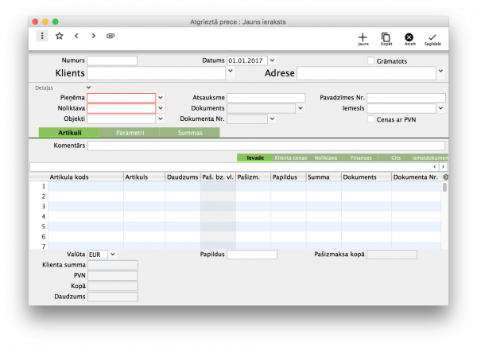Save the record with the Saglabāt checkmark

(432, 37)
